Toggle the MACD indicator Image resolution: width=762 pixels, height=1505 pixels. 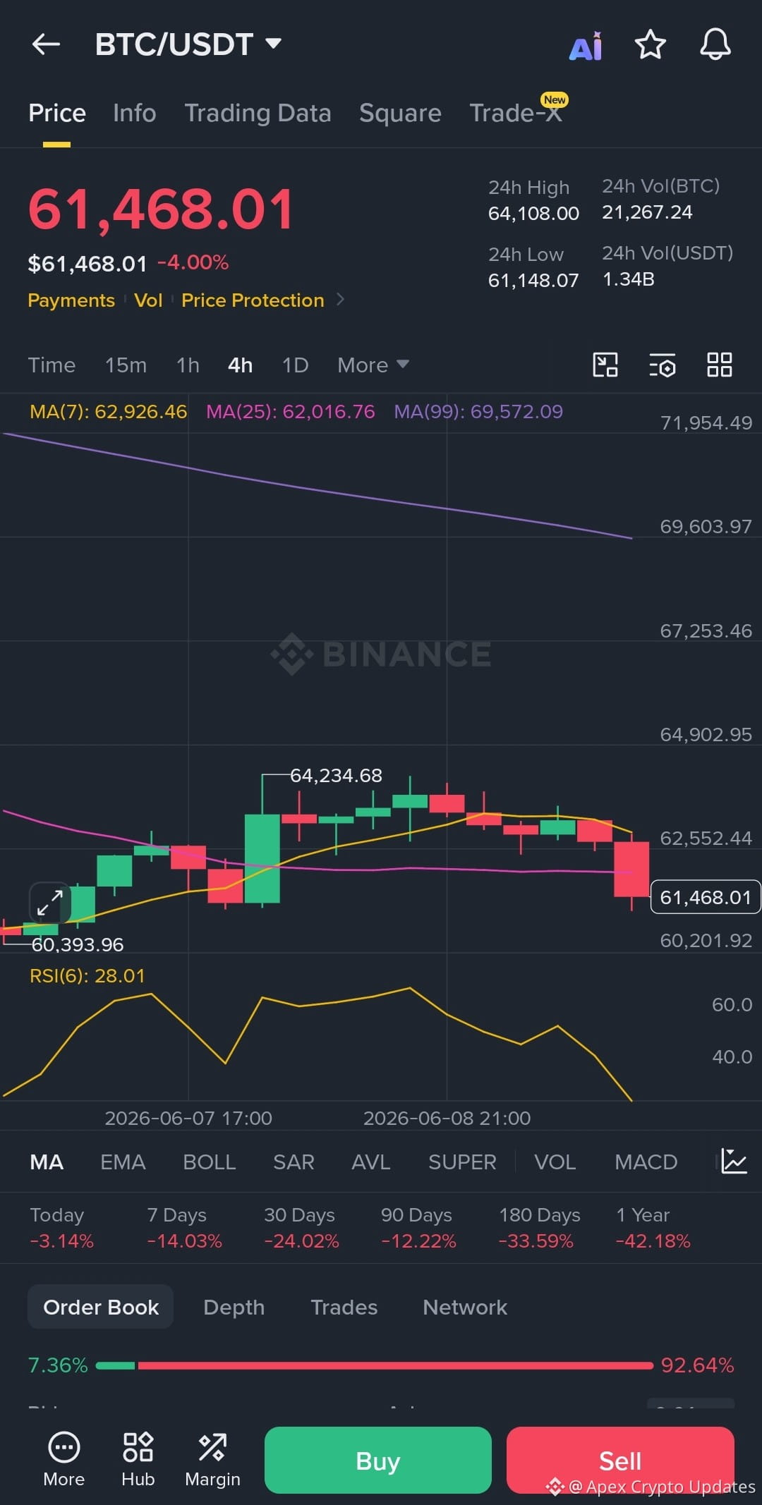[x=646, y=1162]
